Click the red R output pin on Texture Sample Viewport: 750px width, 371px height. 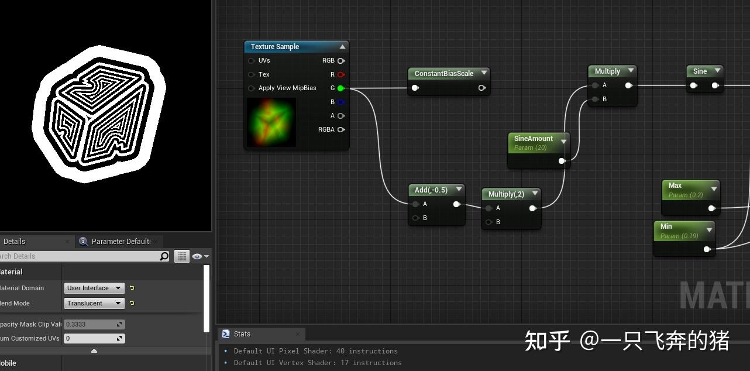coord(341,74)
